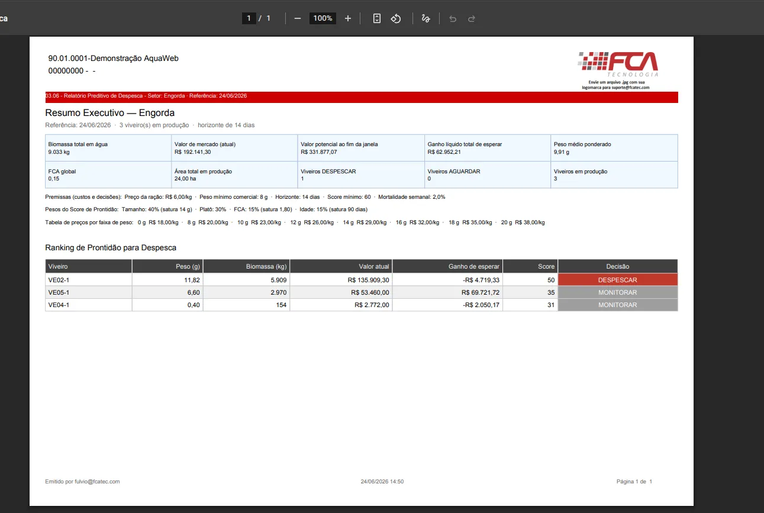Click the Ganho de esperar column header
The image size is (764, 513).
pos(447,266)
